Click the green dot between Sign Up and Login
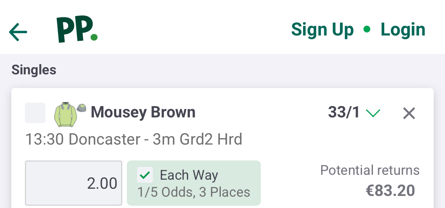The width and height of the screenshot is (445, 208). click(x=367, y=29)
